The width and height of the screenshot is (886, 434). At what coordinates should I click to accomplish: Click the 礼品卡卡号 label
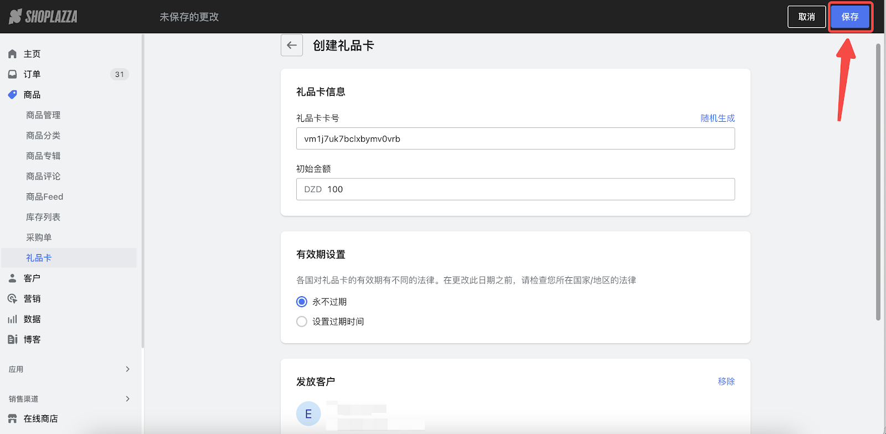click(318, 118)
